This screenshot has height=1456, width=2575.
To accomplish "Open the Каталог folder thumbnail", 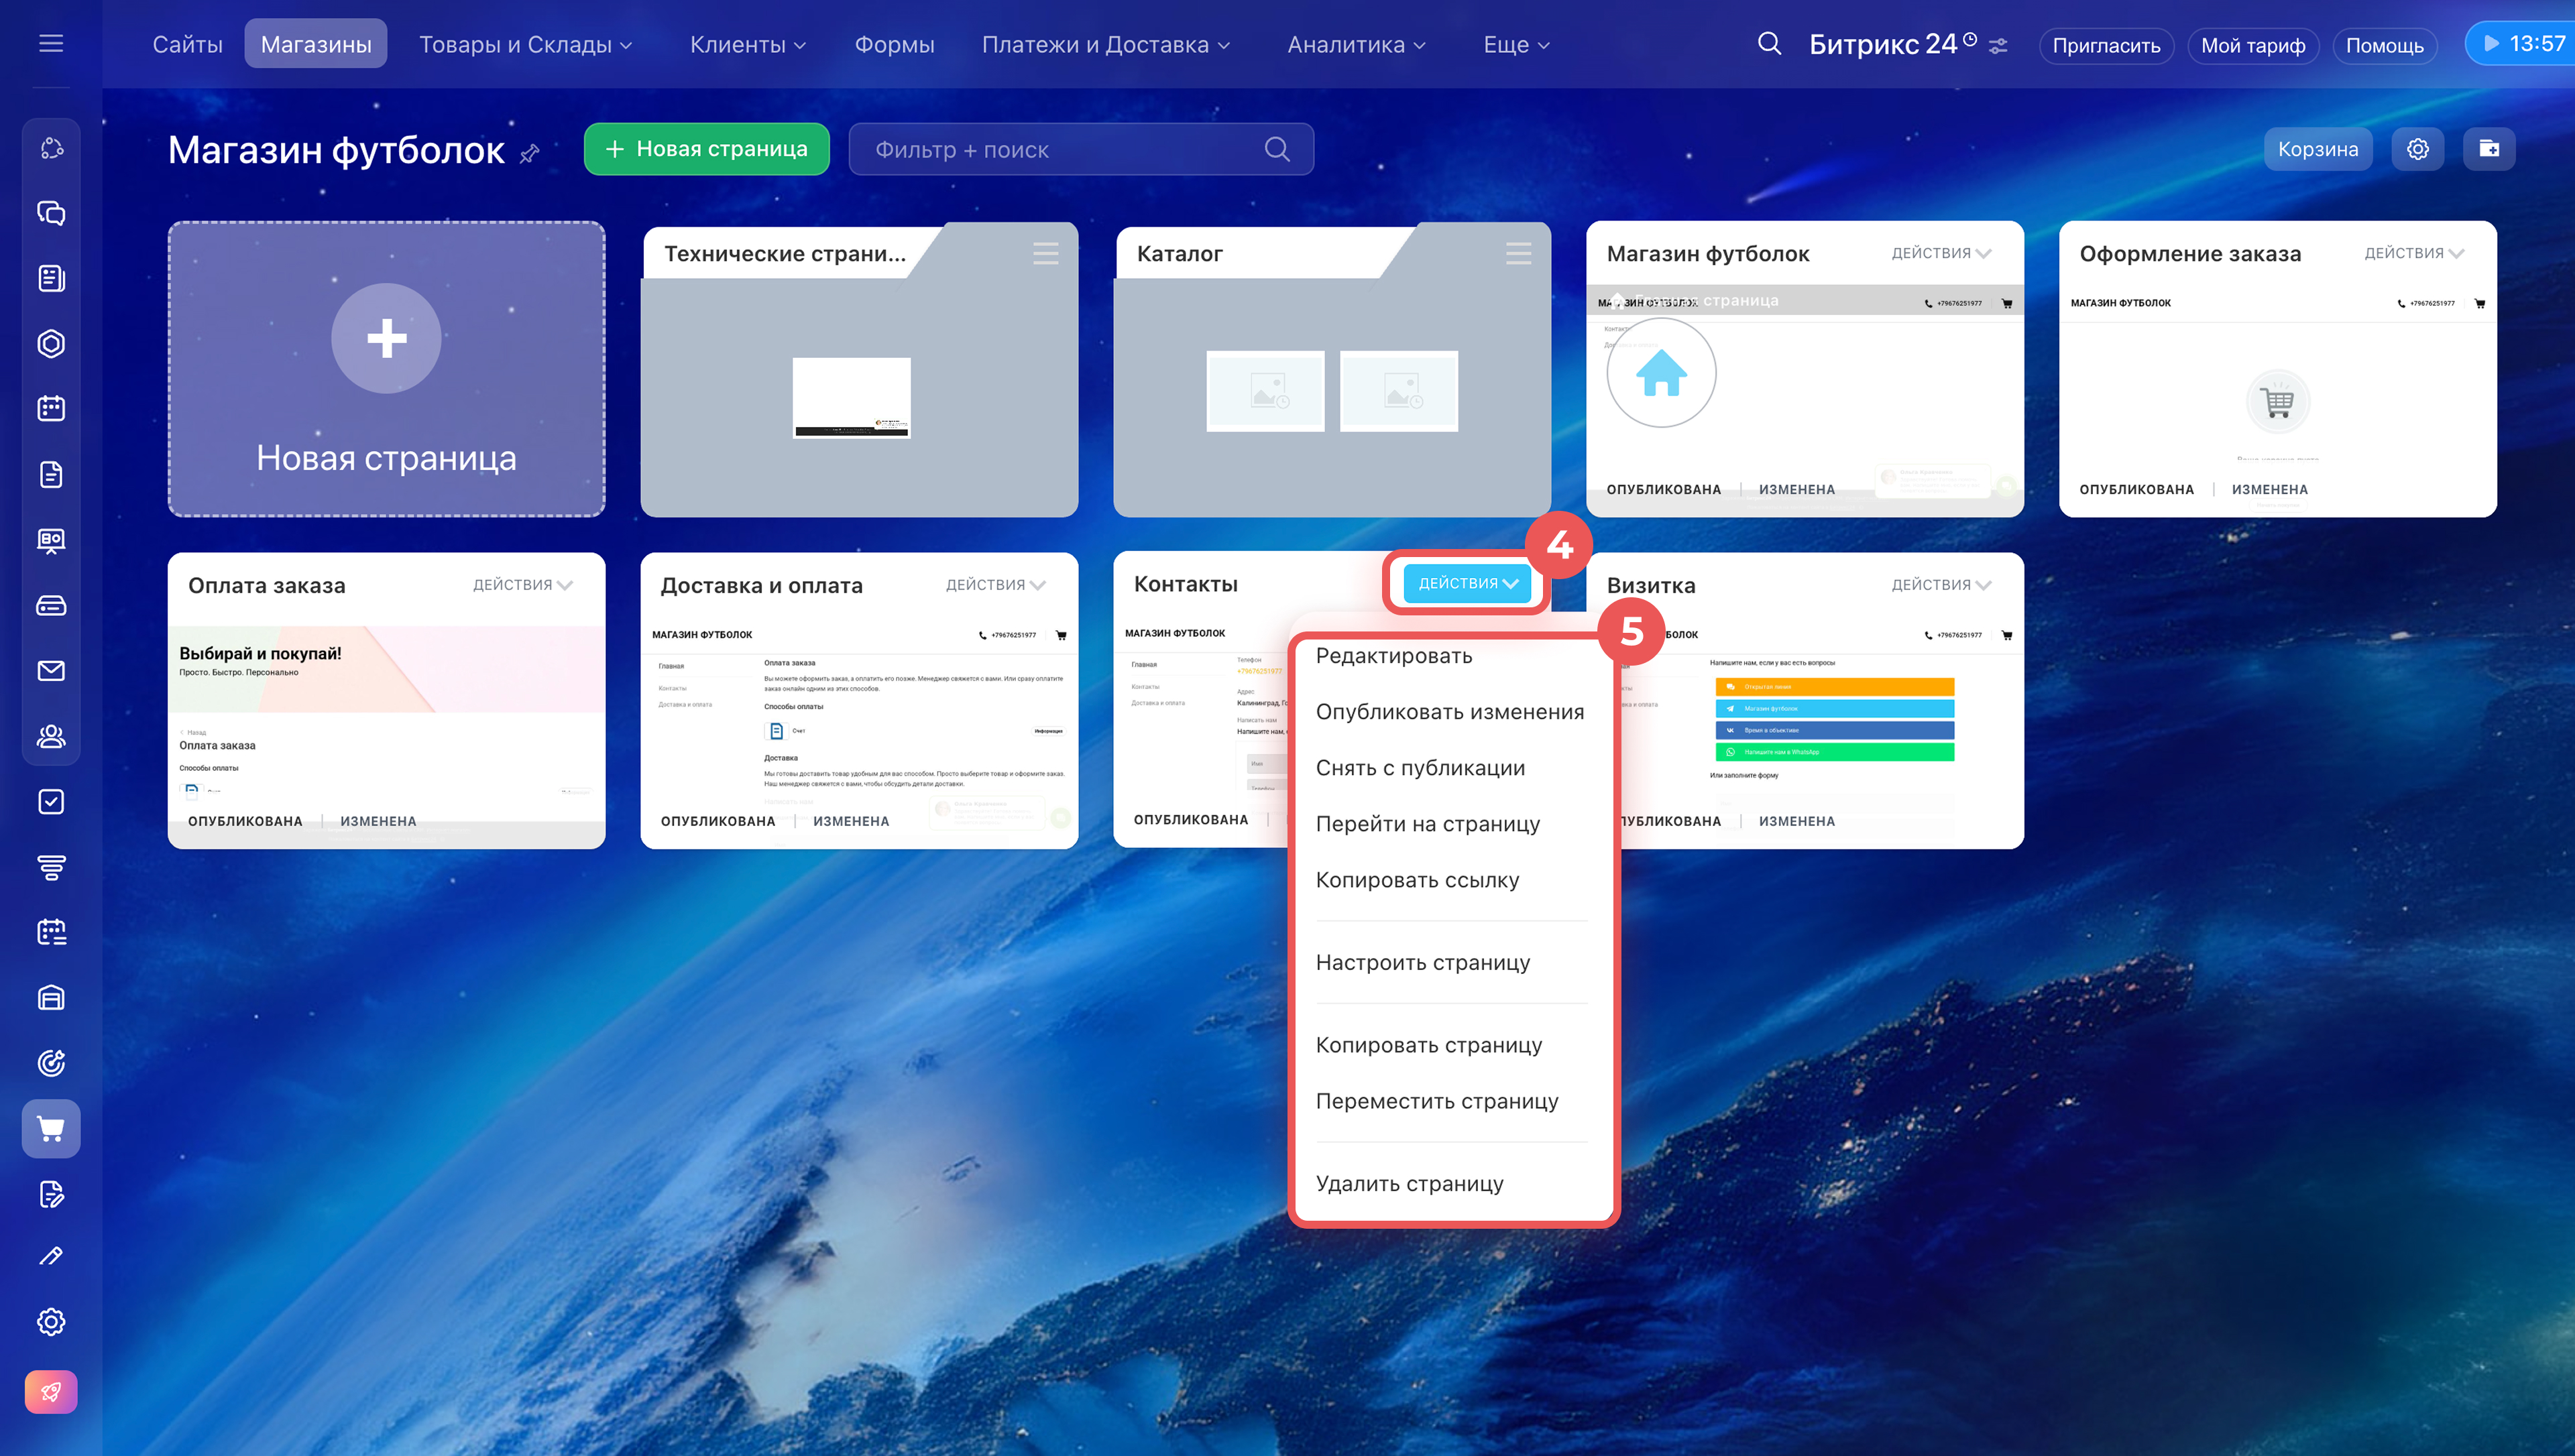I will (1331, 390).
